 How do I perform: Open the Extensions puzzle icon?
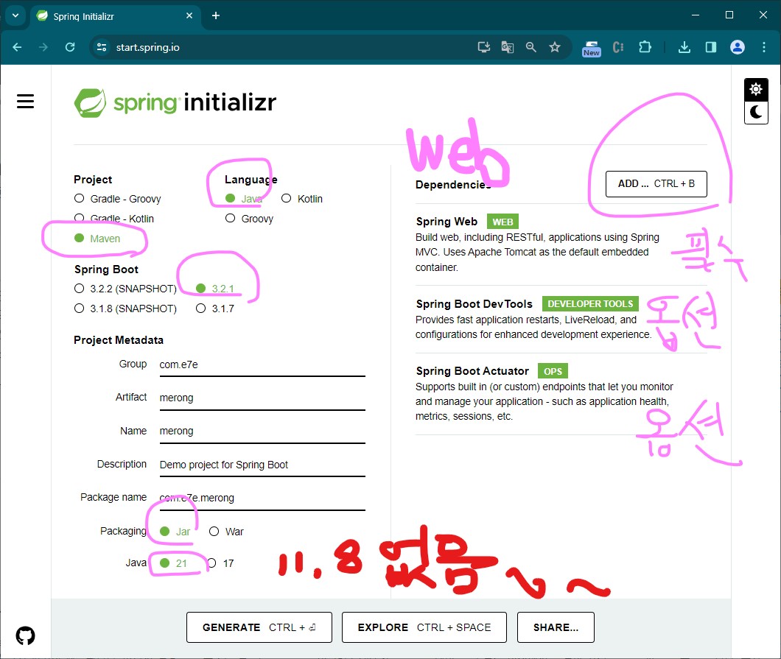click(645, 47)
